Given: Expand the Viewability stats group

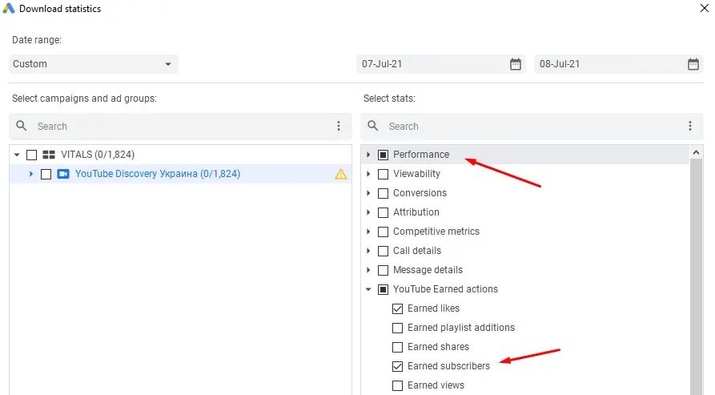Looking at the screenshot, I should (x=368, y=174).
